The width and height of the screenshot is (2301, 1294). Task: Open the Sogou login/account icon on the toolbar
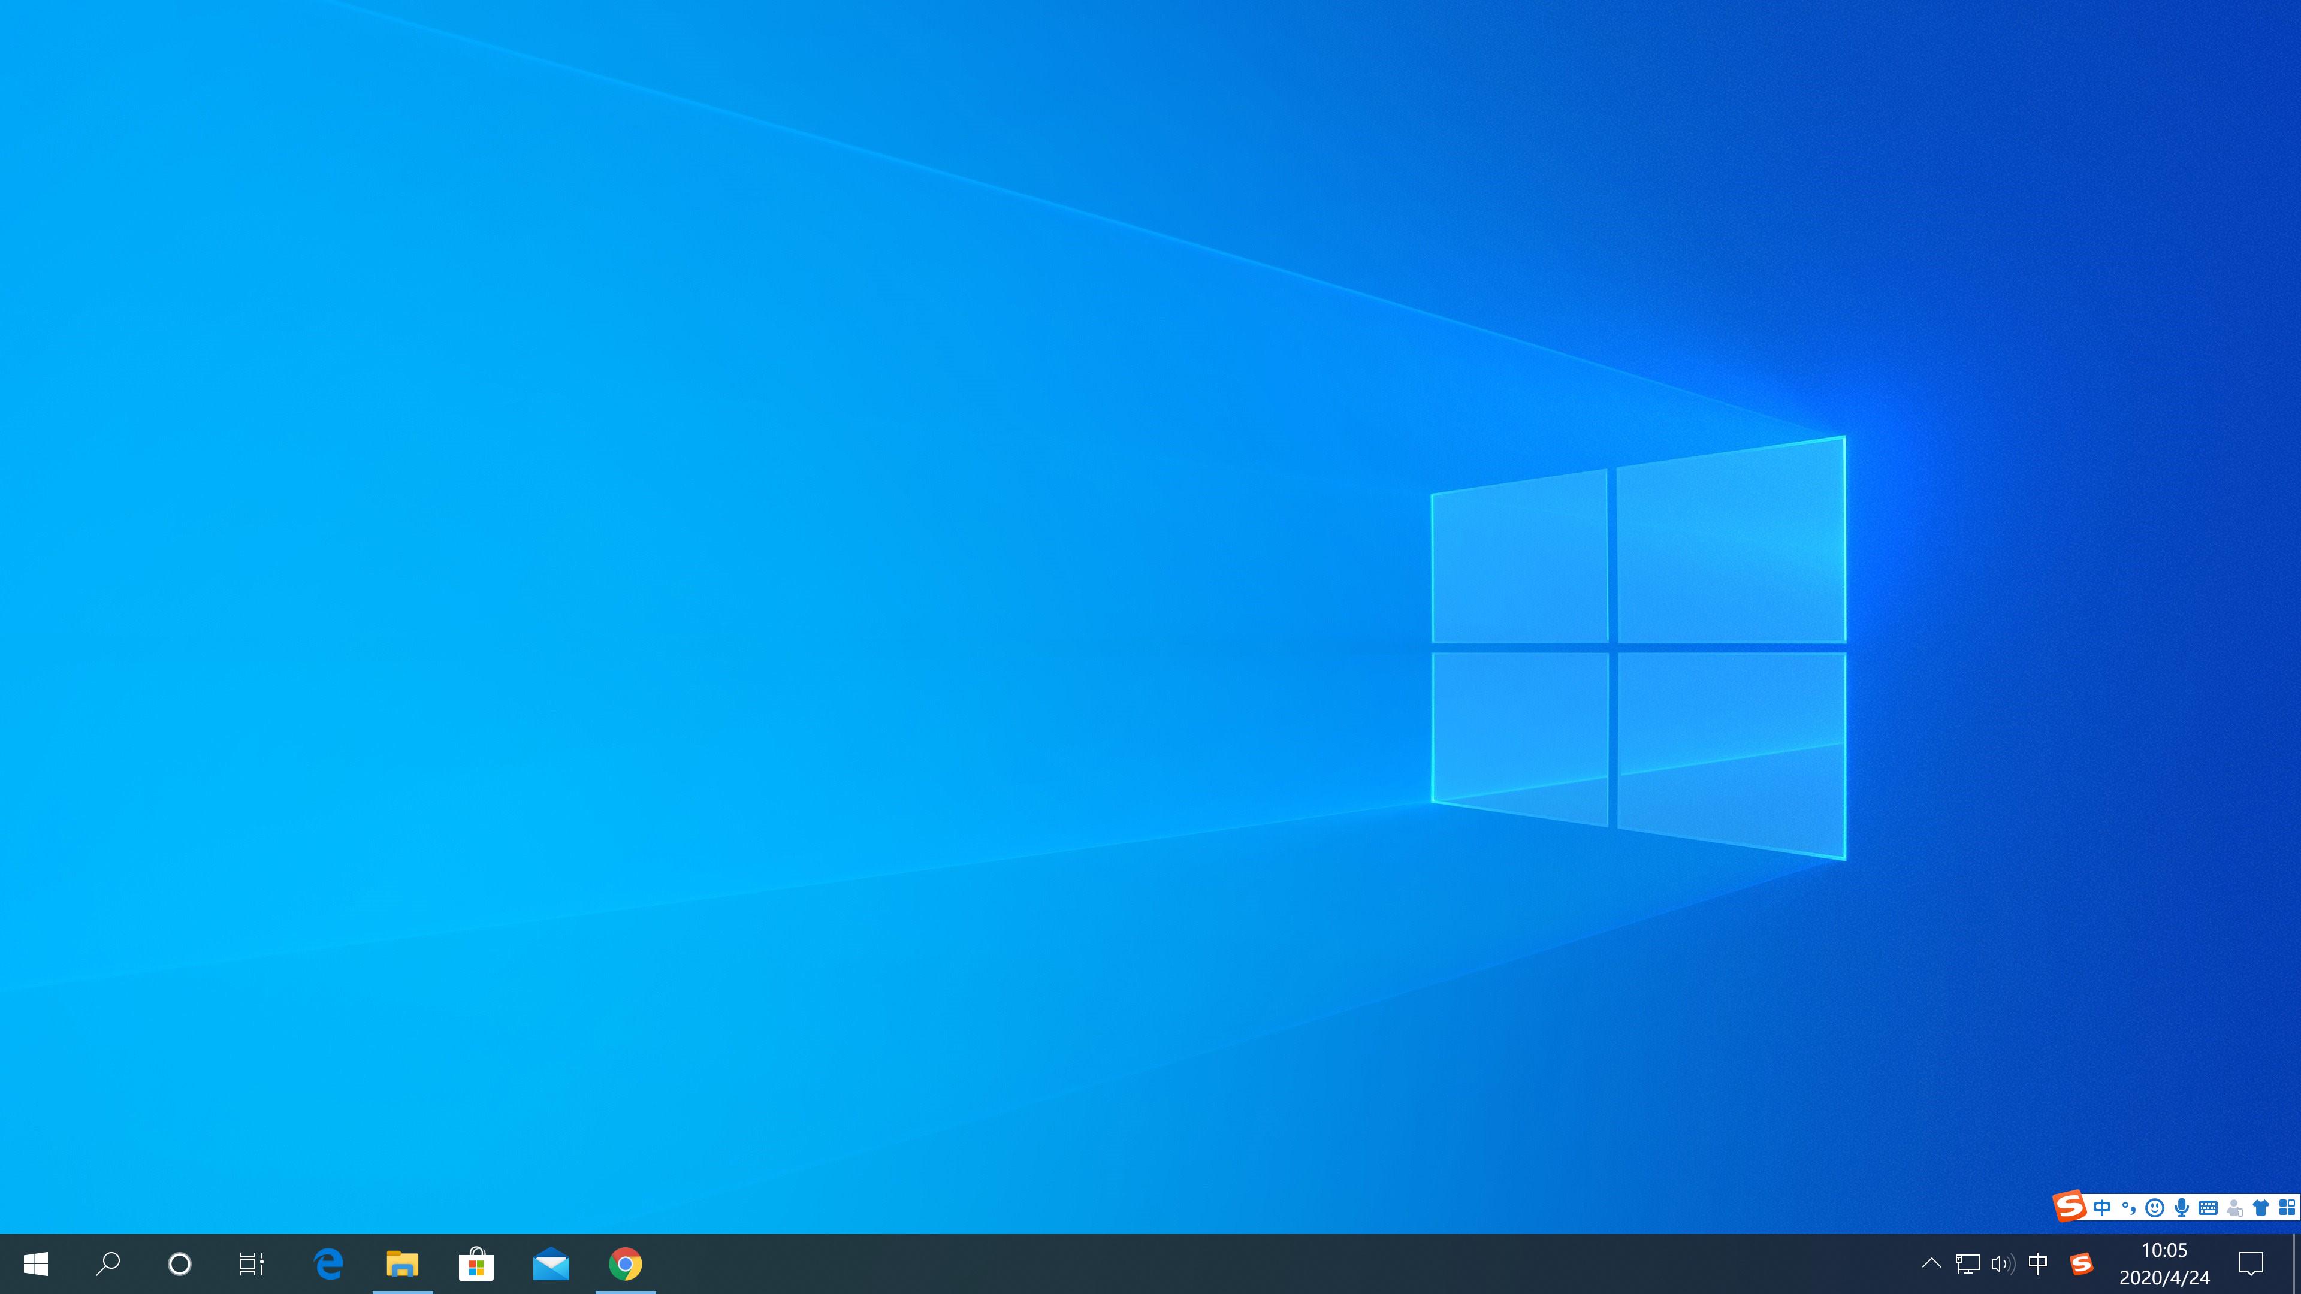click(x=2234, y=1209)
